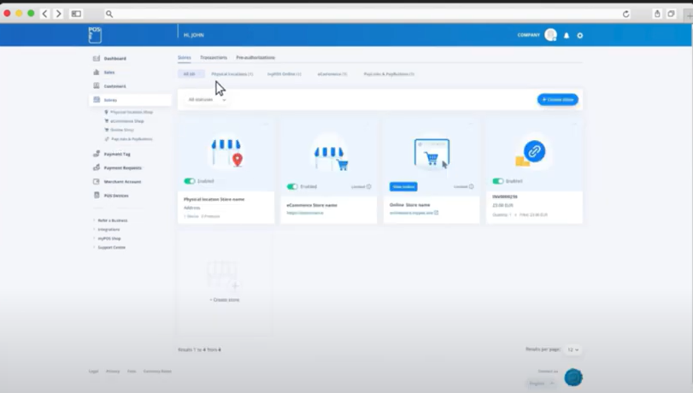Click the browser share icon
Image resolution: width=693 pixels, height=393 pixels.
pyautogui.click(x=657, y=14)
